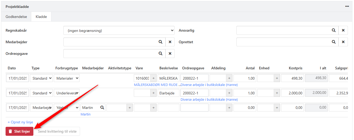Click the Opret ny linje link
The width and height of the screenshot is (354, 140).
coord(20,122)
